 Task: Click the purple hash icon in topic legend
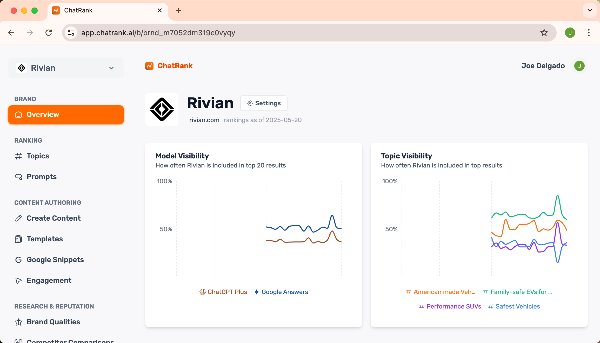pos(422,306)
